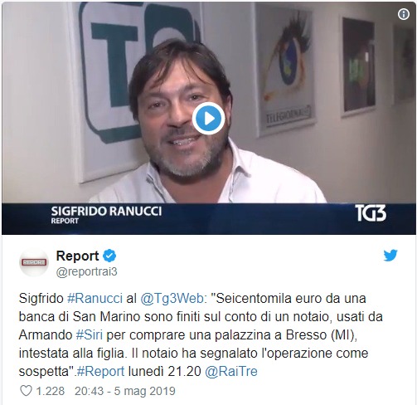This screenshot has width=417, height=405.
Task: Click the TG3 logo in the video banner
Action: point(371,213)
